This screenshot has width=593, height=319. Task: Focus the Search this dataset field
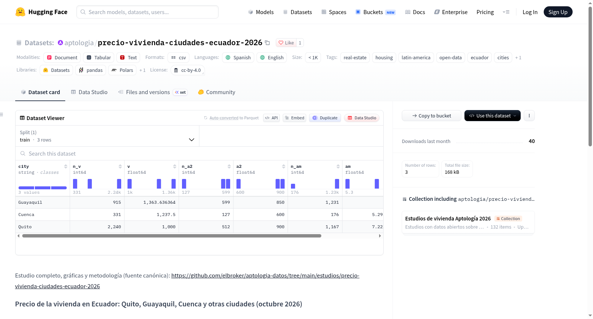(x=199, y=153)
